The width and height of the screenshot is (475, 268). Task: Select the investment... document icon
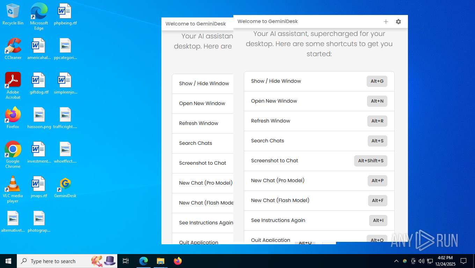(x=39, y=153)
